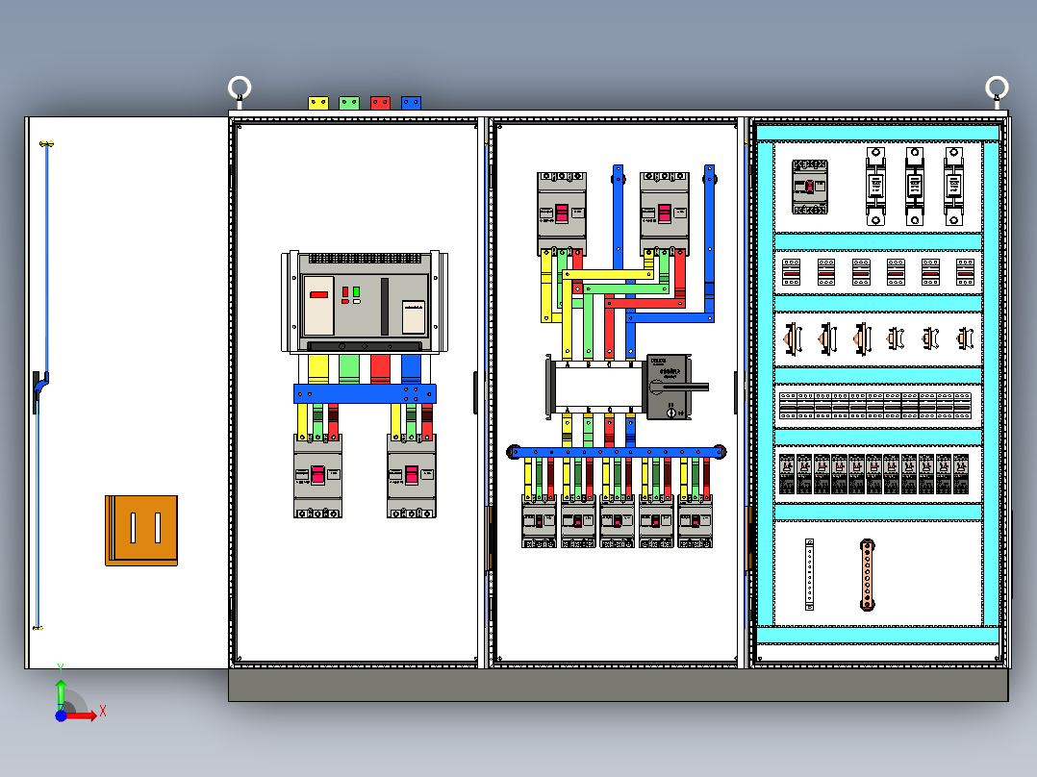Select the white neutral terminal strip
The image size is (1037, 777).
(810, 574)
